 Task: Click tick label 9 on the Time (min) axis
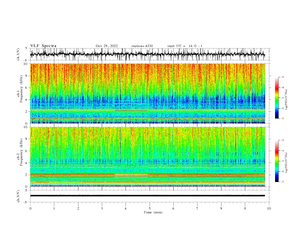pyautogui.click(x=245, y=208)
